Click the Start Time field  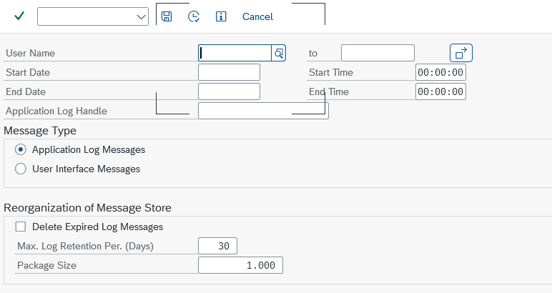[x=440, y=72]
